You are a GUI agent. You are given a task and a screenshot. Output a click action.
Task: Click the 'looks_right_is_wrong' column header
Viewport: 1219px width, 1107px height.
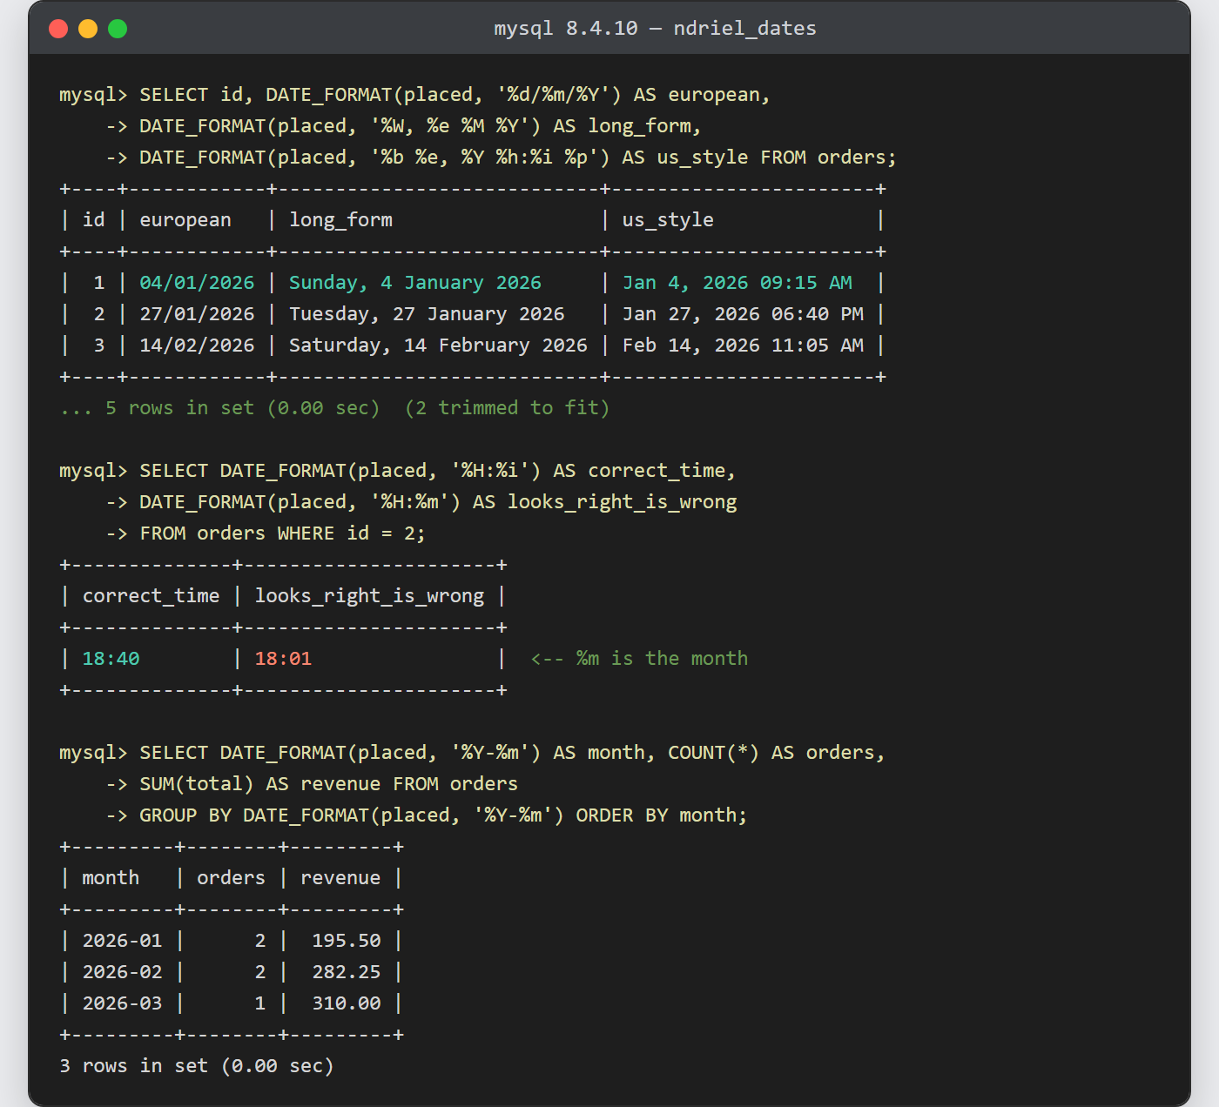tap(369, 596)
